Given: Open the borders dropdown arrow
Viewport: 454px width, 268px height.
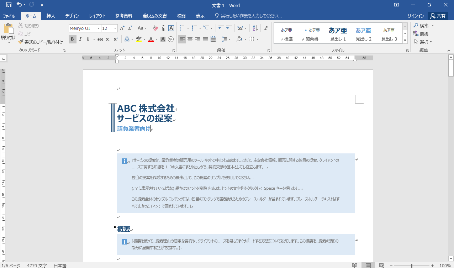Looking at the screenshot, I should [x=257, y=39].
